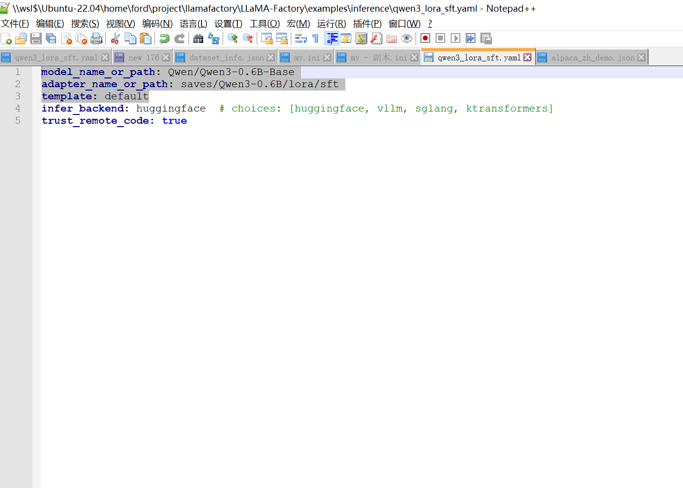This screenshot has height=488, width=683.
Task: Open Replace dialog toolbar icon
Action: pos(213,38)
